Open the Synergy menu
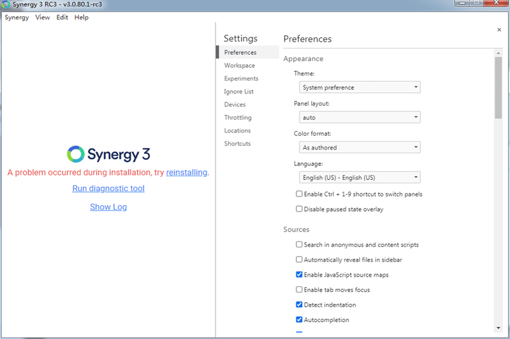The height and width of the screenshot is (339, 510). tap(17, 18)
